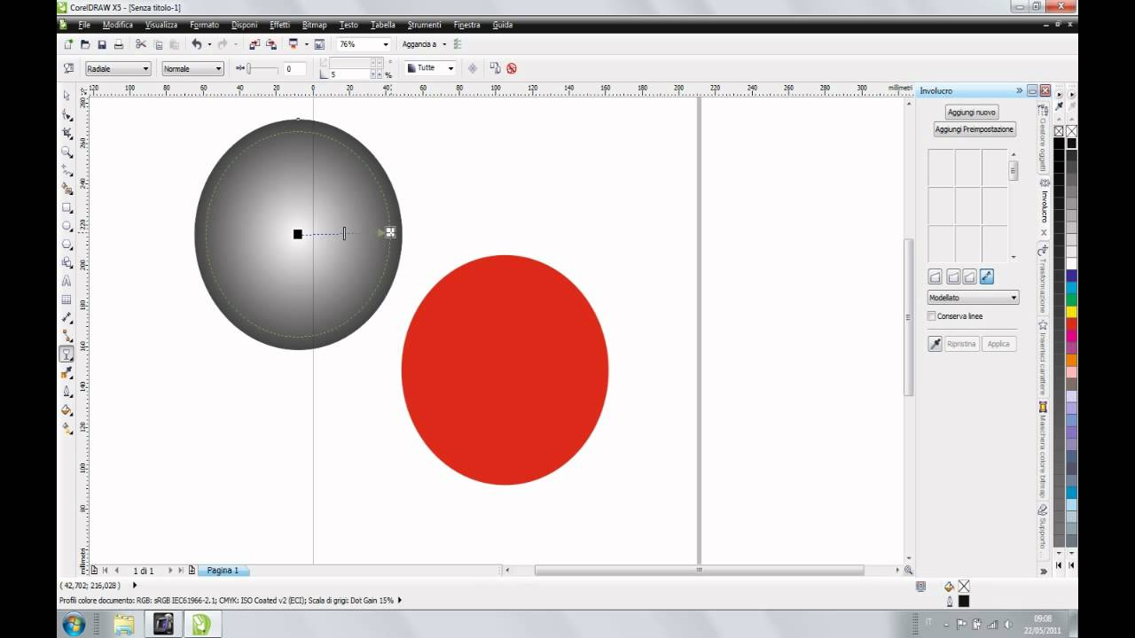Open the 76% zoom level dropdown

click(x=364, y=44)
